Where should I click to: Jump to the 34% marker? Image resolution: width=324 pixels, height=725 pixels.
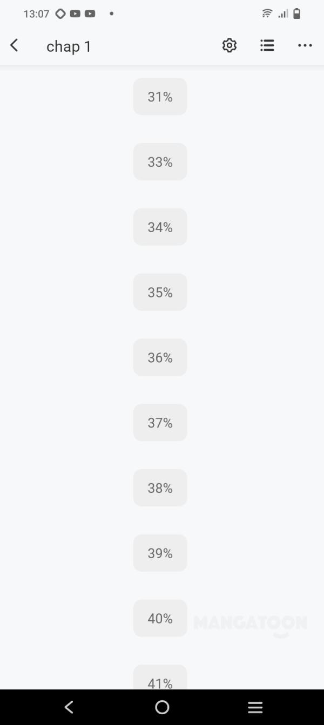tap(160, 227)
